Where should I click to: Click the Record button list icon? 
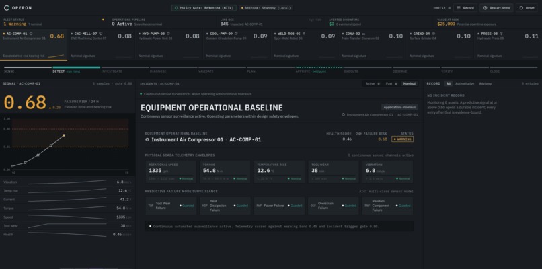[x=459, y=8]
